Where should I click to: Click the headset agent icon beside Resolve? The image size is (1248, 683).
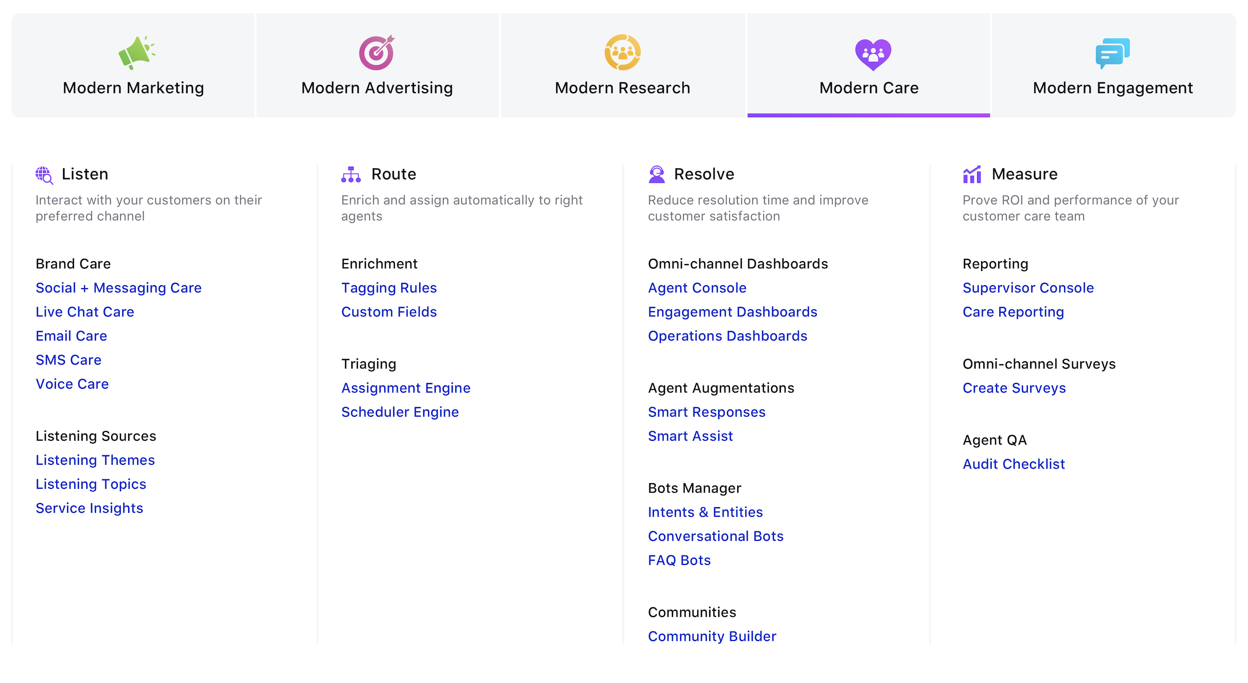(x=657, y=174)
